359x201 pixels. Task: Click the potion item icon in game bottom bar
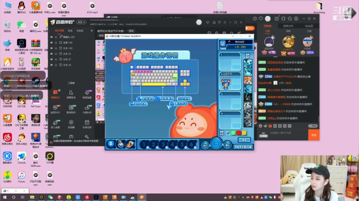click(121, 144)
